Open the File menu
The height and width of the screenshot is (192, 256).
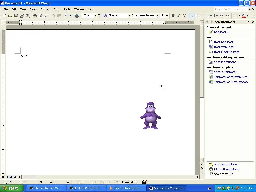tap(6, 10)
